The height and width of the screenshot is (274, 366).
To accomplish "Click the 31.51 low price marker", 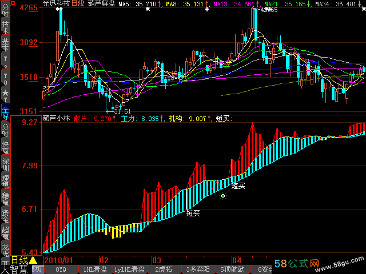I will click(x=122, y=111).
